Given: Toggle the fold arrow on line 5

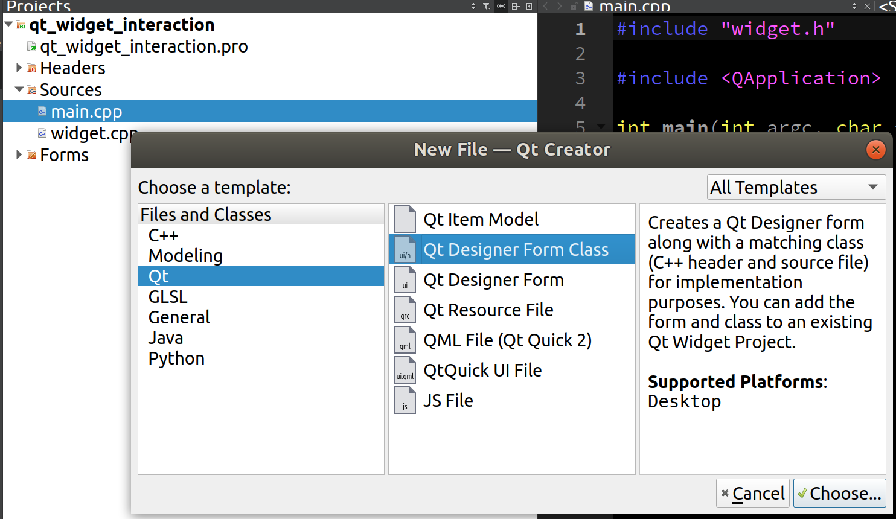Looking at the screenshot, I should pyautogui.click(x=601, y=126).
